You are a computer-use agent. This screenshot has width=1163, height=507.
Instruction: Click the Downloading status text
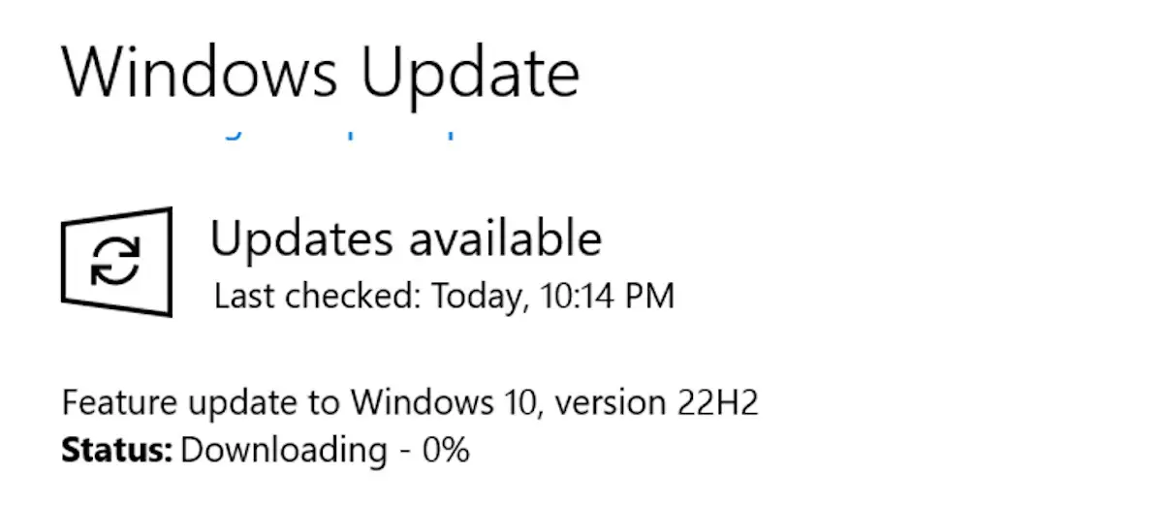(x=283, y=450)
